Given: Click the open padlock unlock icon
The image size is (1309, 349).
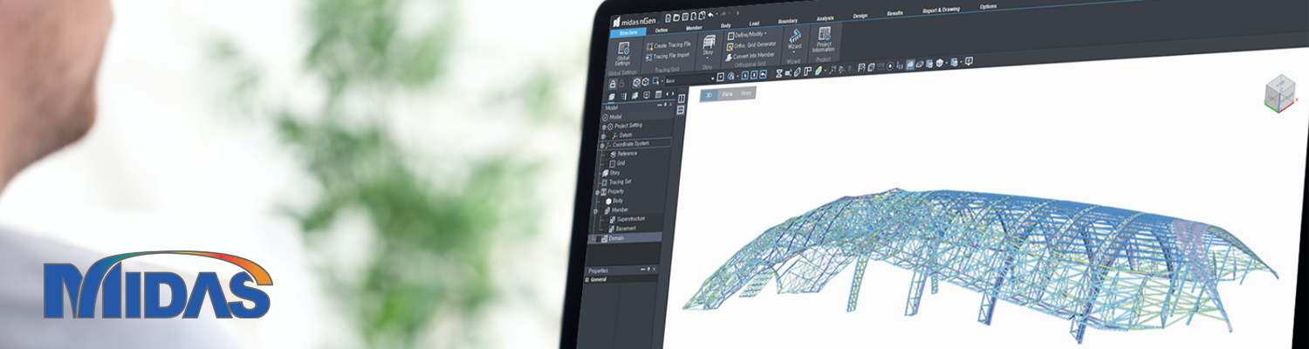Looking at the screenshot, I should click(621, 84).
